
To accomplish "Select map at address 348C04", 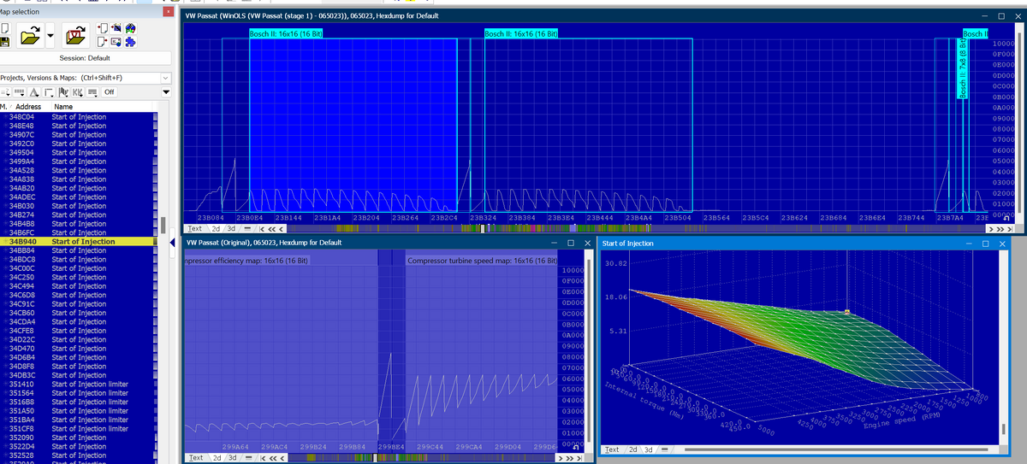I will pos(80,116).
